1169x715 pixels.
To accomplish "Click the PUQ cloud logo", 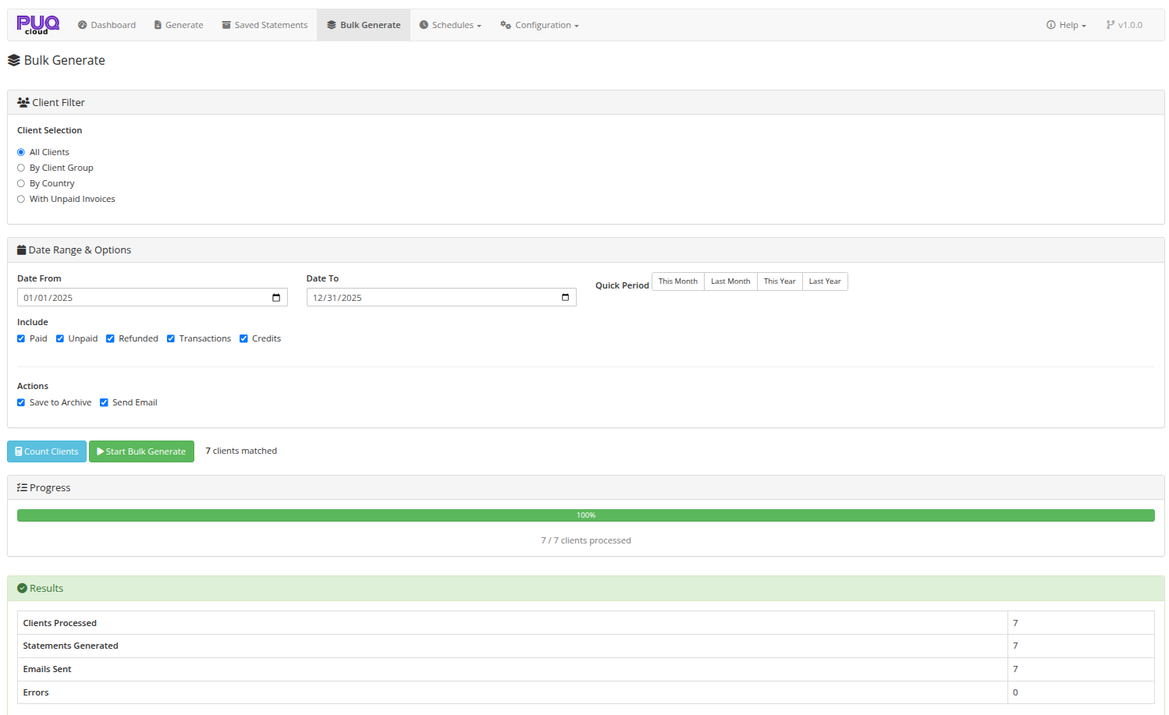I will [x=37, y=23].
